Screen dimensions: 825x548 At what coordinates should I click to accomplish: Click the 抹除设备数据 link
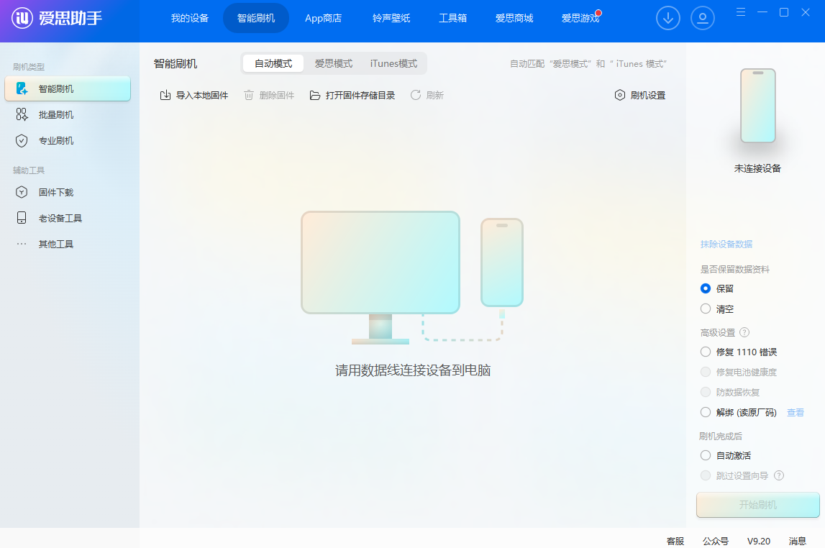726,244
